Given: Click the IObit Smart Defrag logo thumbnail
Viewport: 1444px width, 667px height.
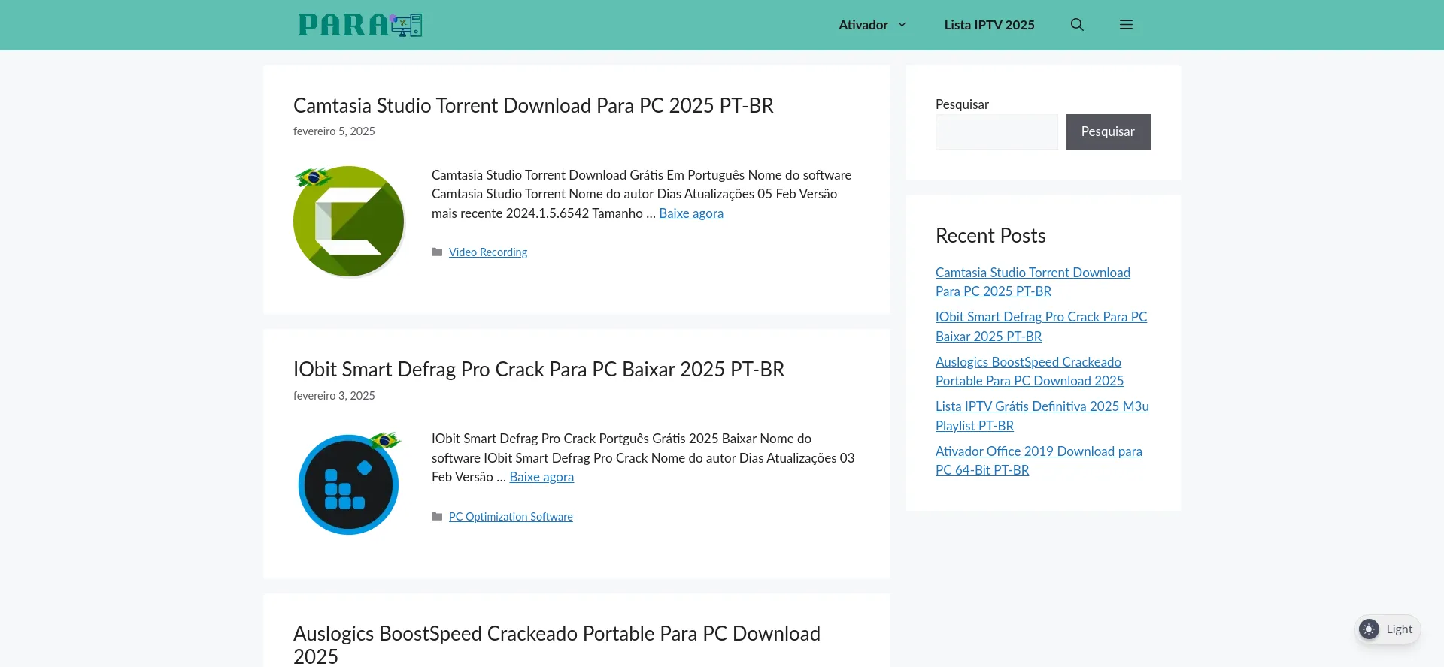Looking at the screenshot, I should point(349,484).
